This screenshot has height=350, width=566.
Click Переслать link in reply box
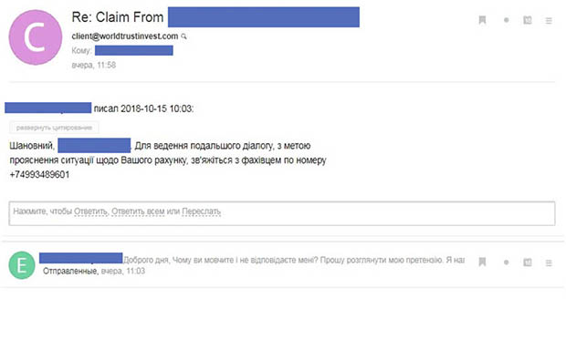click(x=201, y=211)
